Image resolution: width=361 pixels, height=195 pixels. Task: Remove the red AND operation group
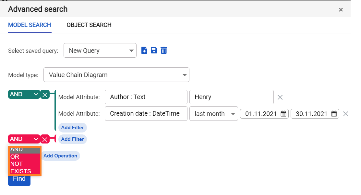(45, 139)
